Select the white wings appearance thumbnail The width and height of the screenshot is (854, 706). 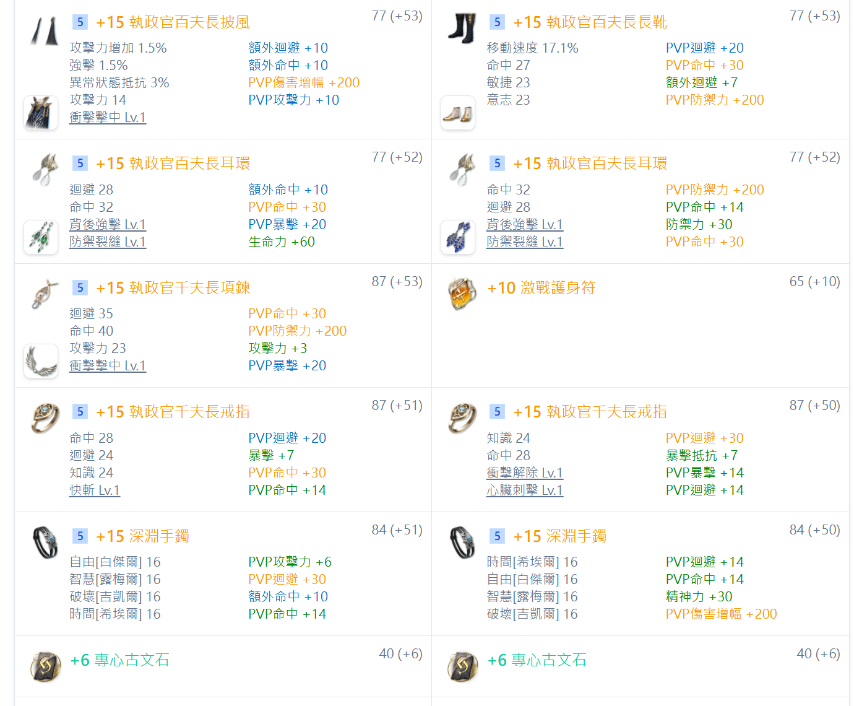pos(41,361)
